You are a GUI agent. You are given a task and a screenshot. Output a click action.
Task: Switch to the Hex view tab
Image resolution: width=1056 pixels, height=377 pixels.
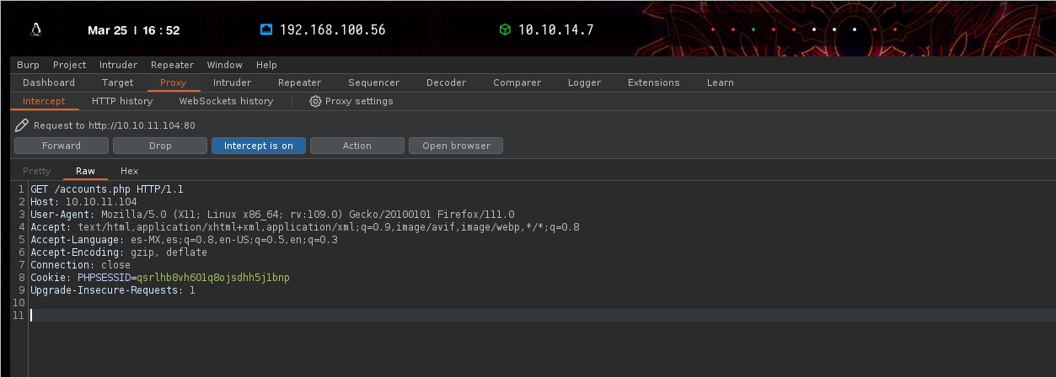pos(129,171)
